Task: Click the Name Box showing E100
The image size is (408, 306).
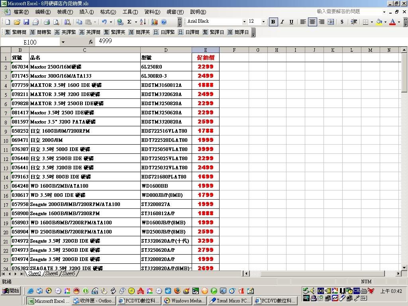Action: [x=30, y=42]
